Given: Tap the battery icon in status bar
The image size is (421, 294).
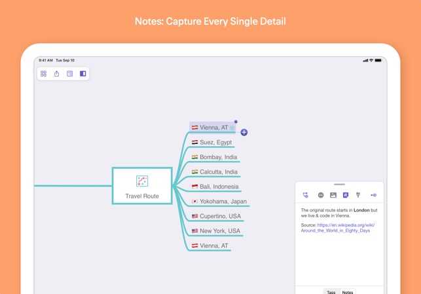Looking at the screenshot, I should (x=378, y=60).
